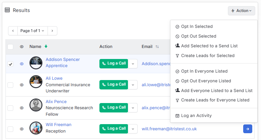
Task: Tick the checkbox for Will Freeman
Action: (10, 129)
